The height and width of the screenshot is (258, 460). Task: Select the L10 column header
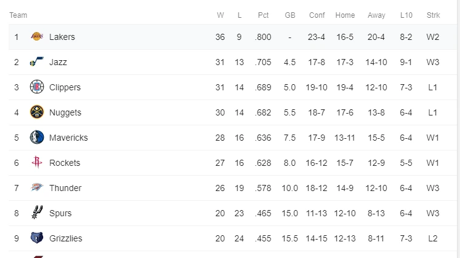406,15
